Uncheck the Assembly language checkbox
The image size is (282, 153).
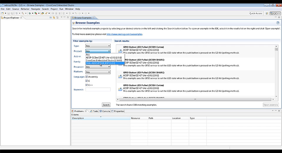coord(87,77)
